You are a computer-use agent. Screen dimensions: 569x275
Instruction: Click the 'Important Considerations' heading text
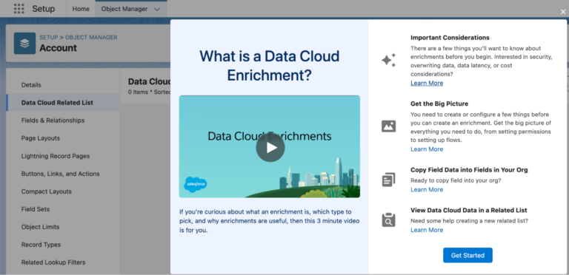(450, 38)
